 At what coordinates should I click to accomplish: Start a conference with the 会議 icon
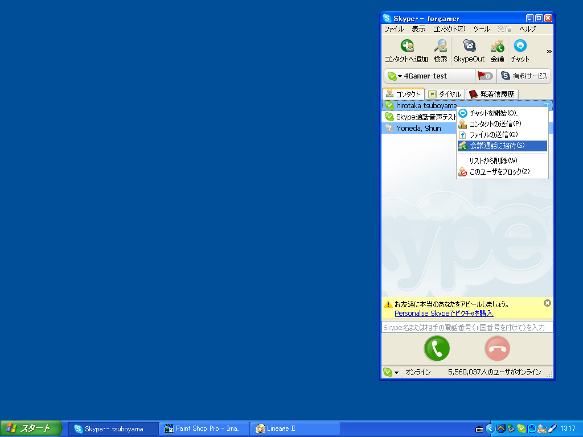click(498, 46)
